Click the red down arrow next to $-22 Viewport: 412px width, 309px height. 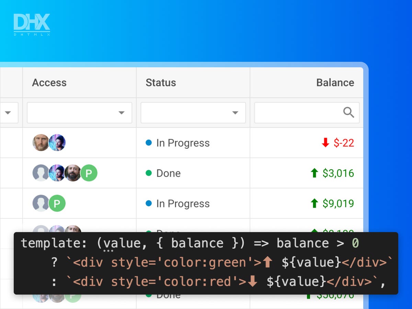click(325, 143)
